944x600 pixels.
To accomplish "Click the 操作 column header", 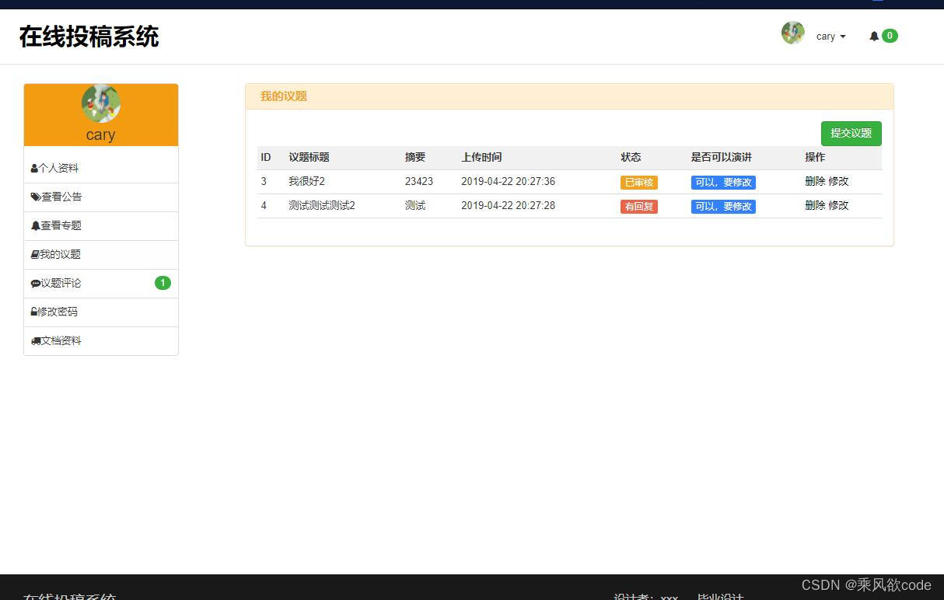I will tap(815, 157).
